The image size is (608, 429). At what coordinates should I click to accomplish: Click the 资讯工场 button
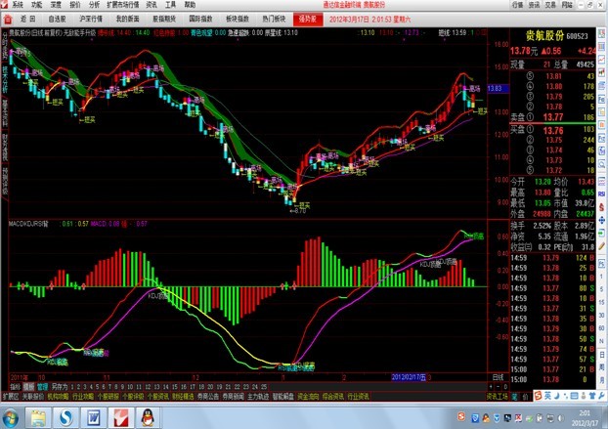[x=498, y=397]
